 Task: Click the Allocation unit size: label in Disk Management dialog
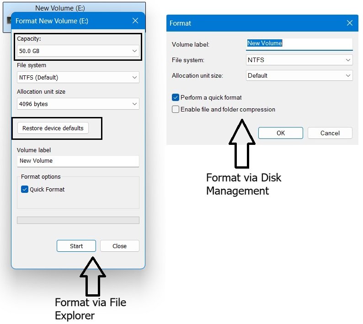198,76
